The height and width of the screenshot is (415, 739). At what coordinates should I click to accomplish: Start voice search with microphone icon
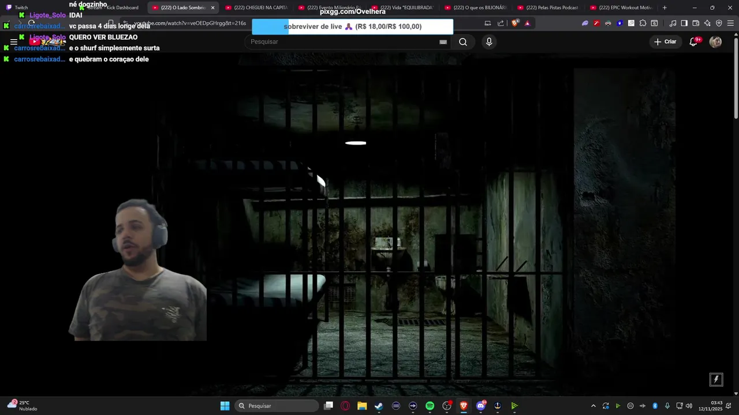click(489, 41)
